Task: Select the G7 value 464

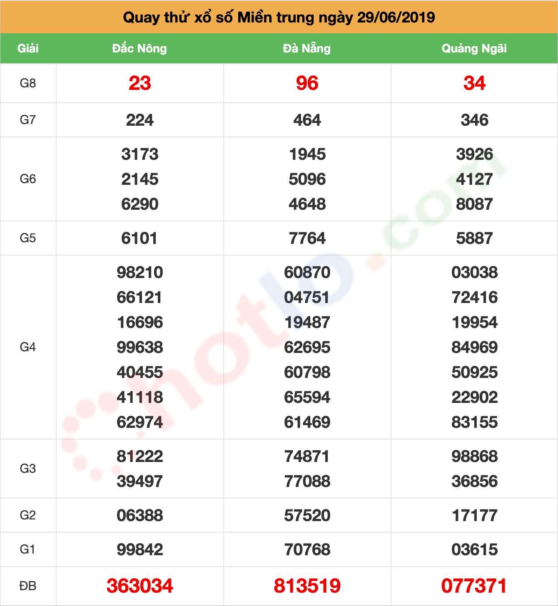Action: [307, 120]
